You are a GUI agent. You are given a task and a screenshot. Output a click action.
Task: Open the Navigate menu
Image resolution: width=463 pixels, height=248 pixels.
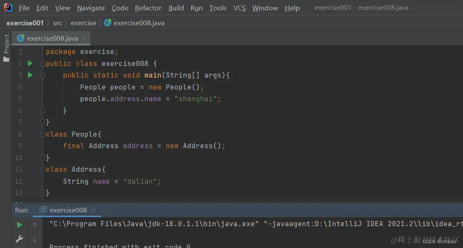click(91, 8)
